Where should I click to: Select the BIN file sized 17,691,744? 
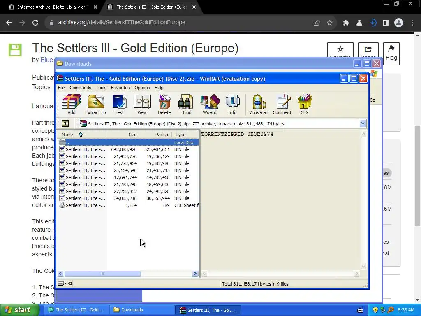[128, 177]
